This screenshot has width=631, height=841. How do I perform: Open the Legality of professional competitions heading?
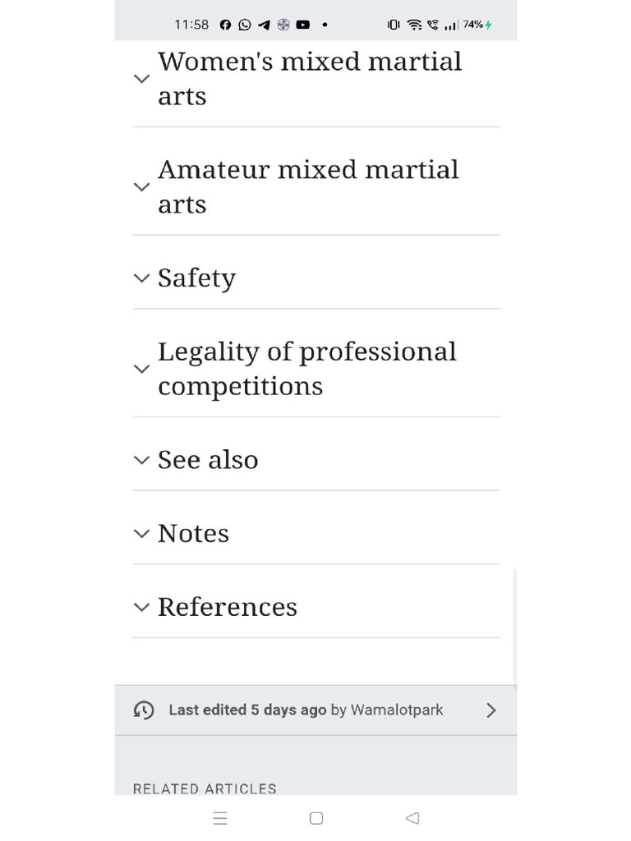(x=306, y=369)
